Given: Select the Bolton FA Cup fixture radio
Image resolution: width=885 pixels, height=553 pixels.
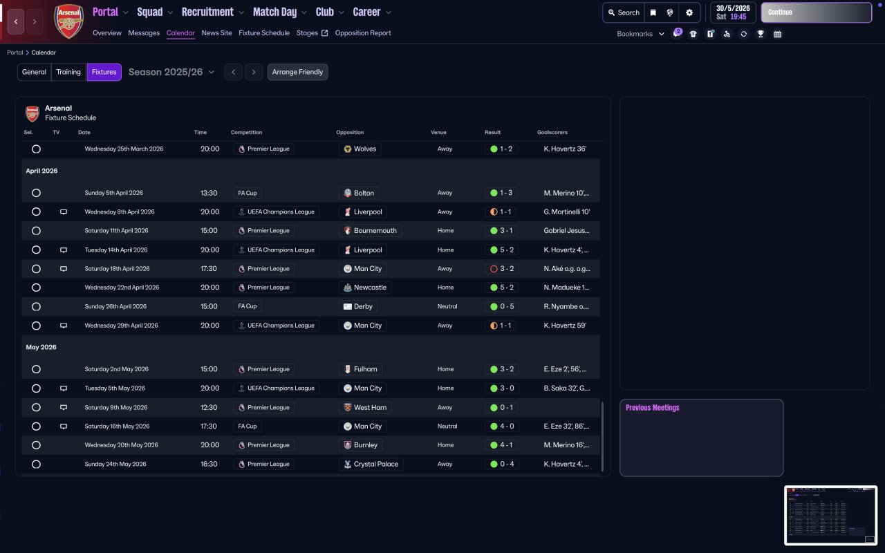Looking at the screenshot, I should [36, 193].
